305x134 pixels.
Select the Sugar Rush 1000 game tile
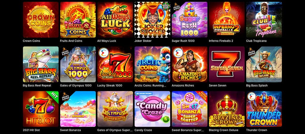(189, 20)
